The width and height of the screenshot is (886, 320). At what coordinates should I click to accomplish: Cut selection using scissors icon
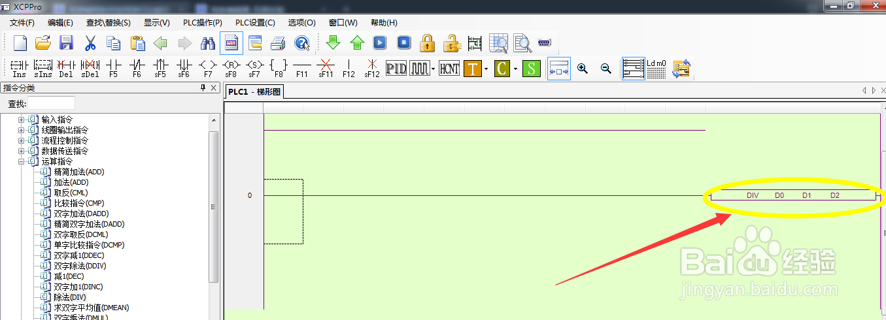click(90, 43)
